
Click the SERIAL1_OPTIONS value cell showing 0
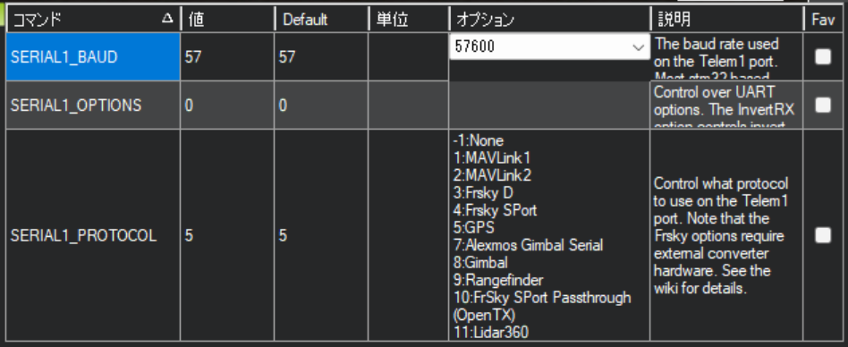[228, 106]
